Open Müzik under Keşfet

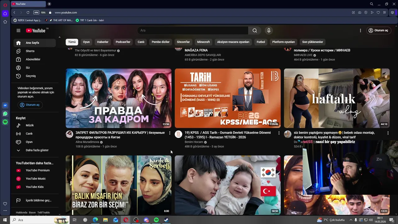point(35,125)
